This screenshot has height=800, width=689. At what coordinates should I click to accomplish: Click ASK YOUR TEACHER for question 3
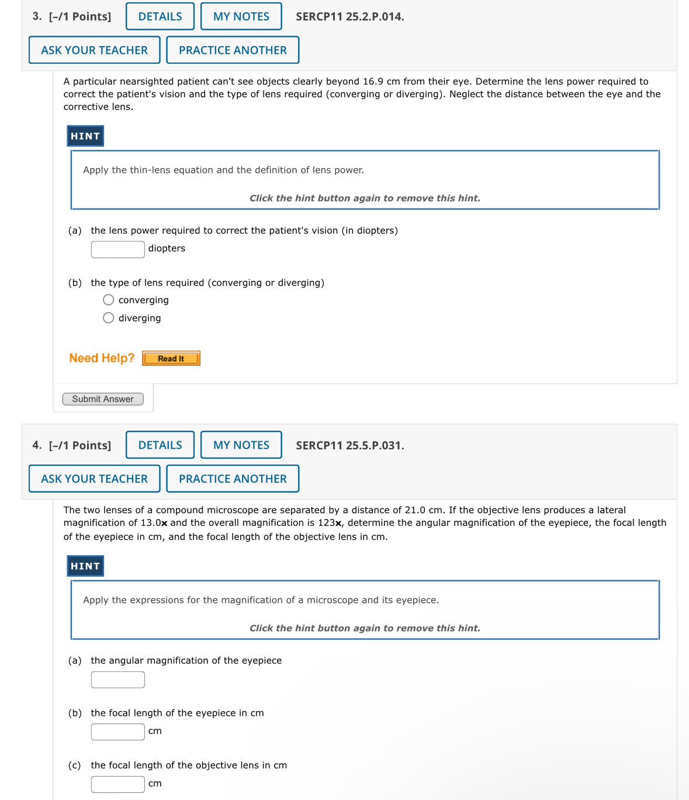point(94,50)
